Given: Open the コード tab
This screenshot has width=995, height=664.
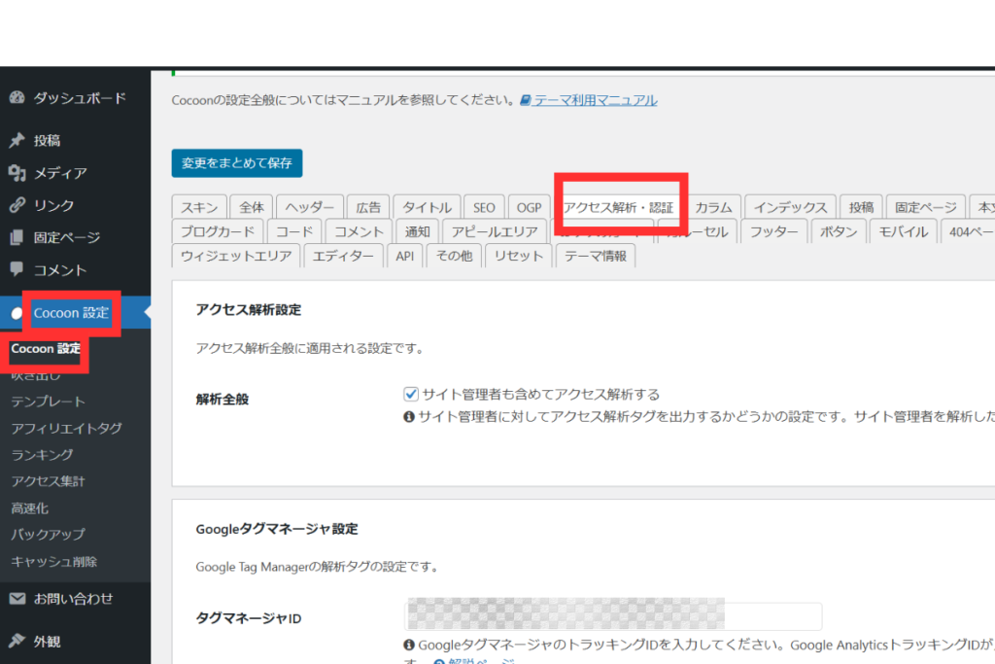Looking at the screenshot, I should pyautogui.click(x=294, y=231).
